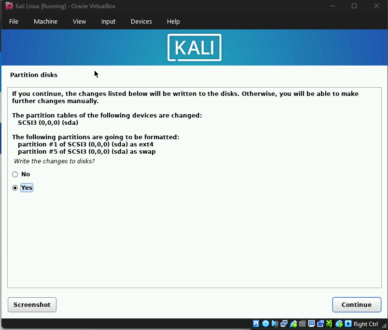The height and width of the screenshot is (330, 388).
Task: Click the hard disk activity status icon
Action: pos(256,324)
